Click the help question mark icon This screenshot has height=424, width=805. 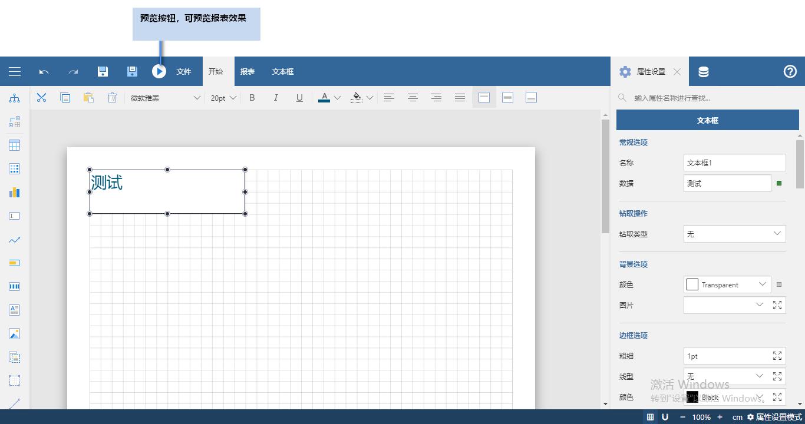[790, 71]
